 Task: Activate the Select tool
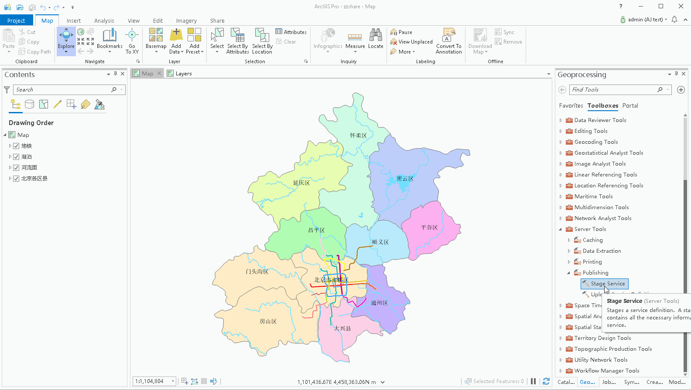217,41
